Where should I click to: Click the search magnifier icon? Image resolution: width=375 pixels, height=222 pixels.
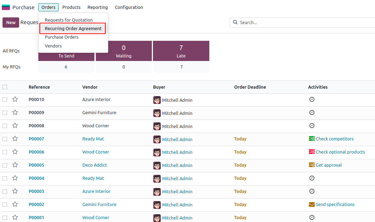[235, 22]
